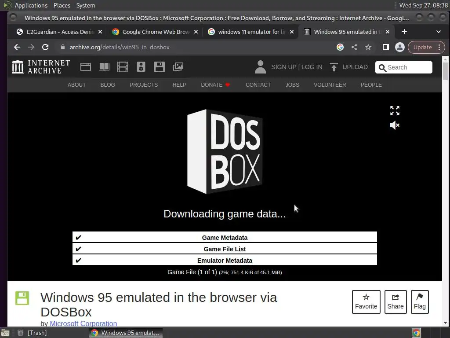Open the HELP menu item

[179, 85]
